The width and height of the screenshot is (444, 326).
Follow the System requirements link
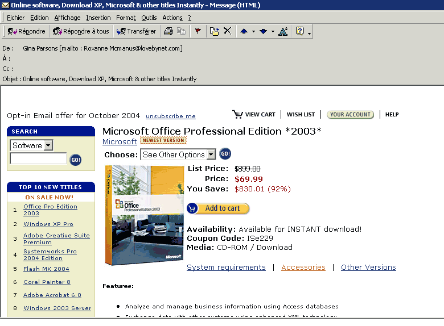tap(226, 267)
